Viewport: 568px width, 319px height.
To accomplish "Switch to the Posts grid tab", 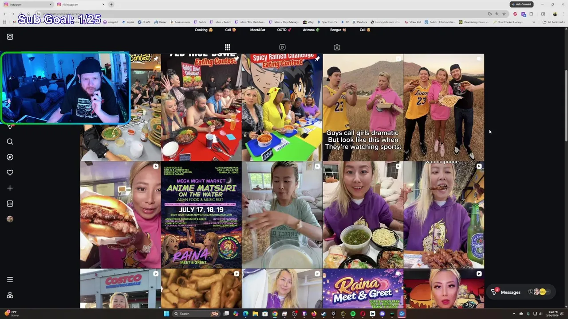I will 227,47.
